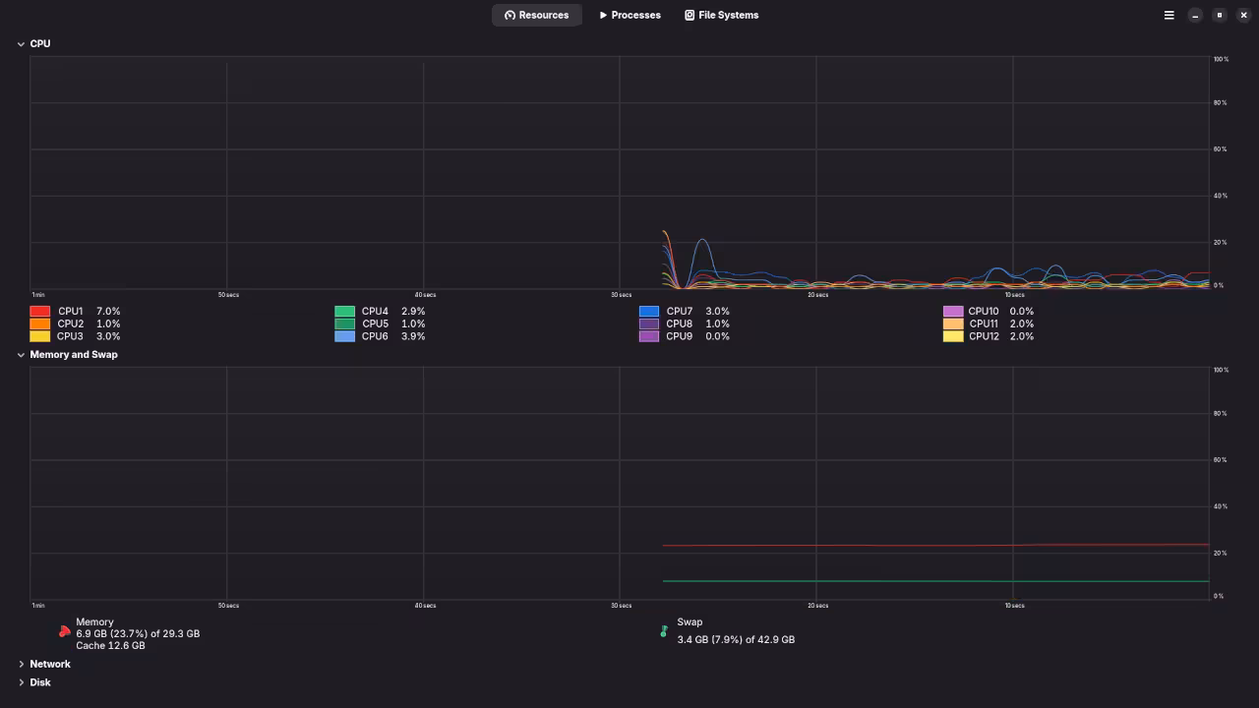Click inside the memory usage graph
The width and height of the screenshot is (1259, 708).
point(620,482)
